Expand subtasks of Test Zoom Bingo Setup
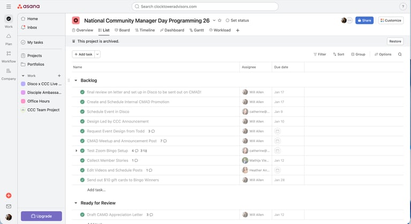Screen dimensions: 411x224 pyautogui.click(x=76, y=151)
